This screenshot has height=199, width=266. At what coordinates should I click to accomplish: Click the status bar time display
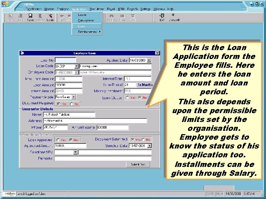pyautogui.click(x=249, y=193)
